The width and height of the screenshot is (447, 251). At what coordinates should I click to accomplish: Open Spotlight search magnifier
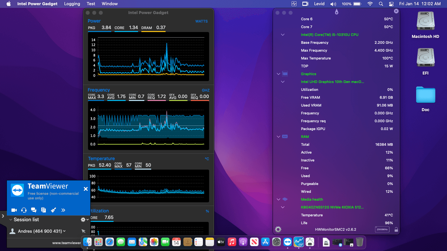pos(381,4)
